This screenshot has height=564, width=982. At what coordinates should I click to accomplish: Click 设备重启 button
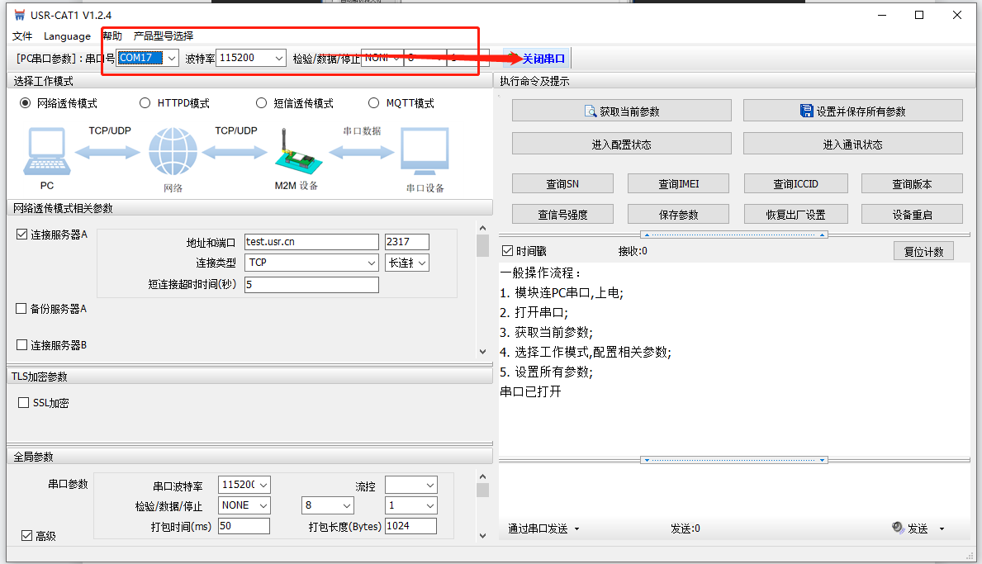click(x=912, y=214)
